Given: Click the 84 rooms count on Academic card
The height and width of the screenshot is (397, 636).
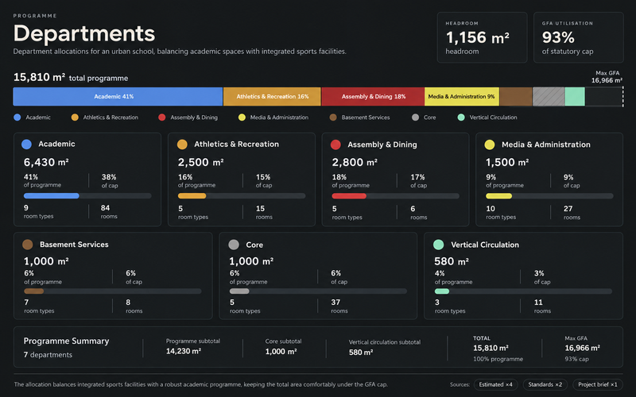Looking at the screenshot, I should click(106, 208).
